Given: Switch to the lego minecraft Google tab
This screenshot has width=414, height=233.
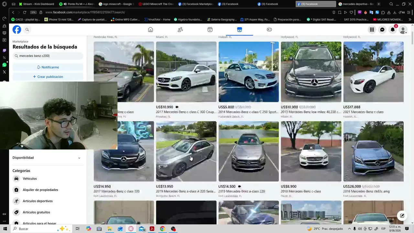Looking at the screenshot, I should (116, 4).
